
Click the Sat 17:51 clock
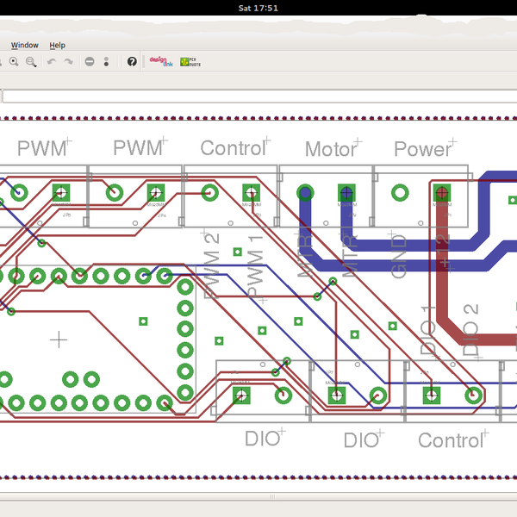258,8
